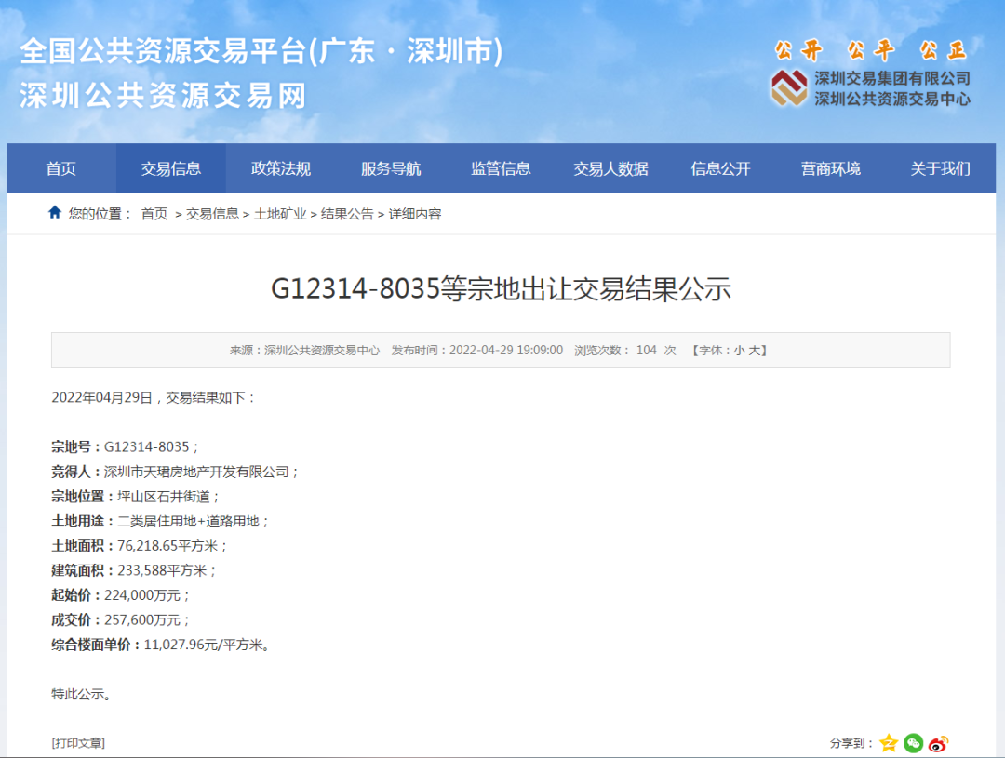The height and width of the screenshot is (758, 1005).
Task: Click the view count 104
Action: click(646, 351)
